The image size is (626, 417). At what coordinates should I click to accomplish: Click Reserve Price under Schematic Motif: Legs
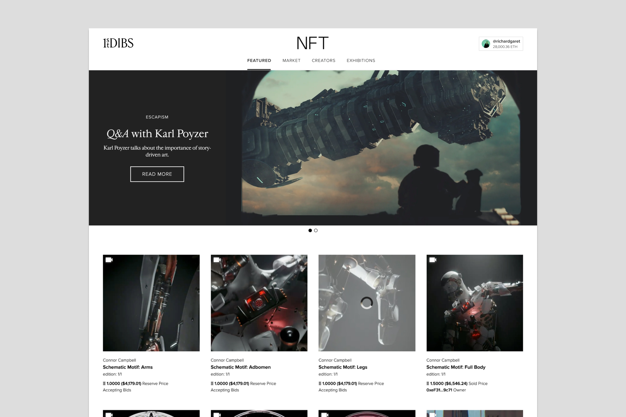371,383
